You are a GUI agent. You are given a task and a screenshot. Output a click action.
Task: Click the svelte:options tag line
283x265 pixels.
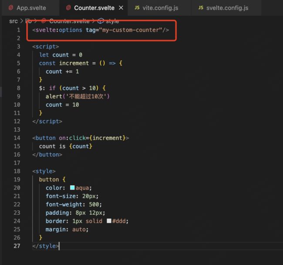101,30
